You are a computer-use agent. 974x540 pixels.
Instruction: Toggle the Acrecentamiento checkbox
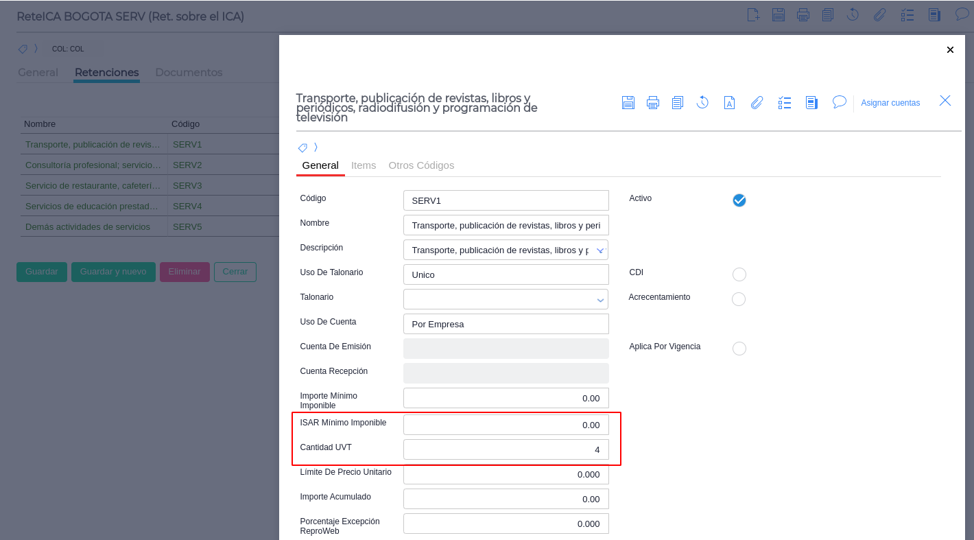pos(739,299)
